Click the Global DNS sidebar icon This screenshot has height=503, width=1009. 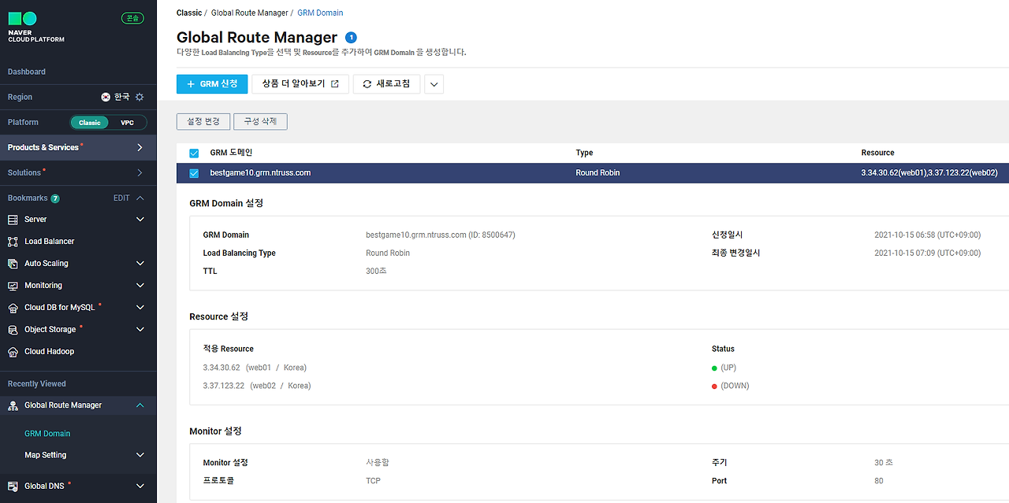pos(13,486)
